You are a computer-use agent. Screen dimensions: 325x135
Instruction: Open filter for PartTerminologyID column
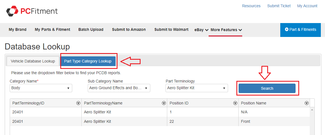(78, 103)
